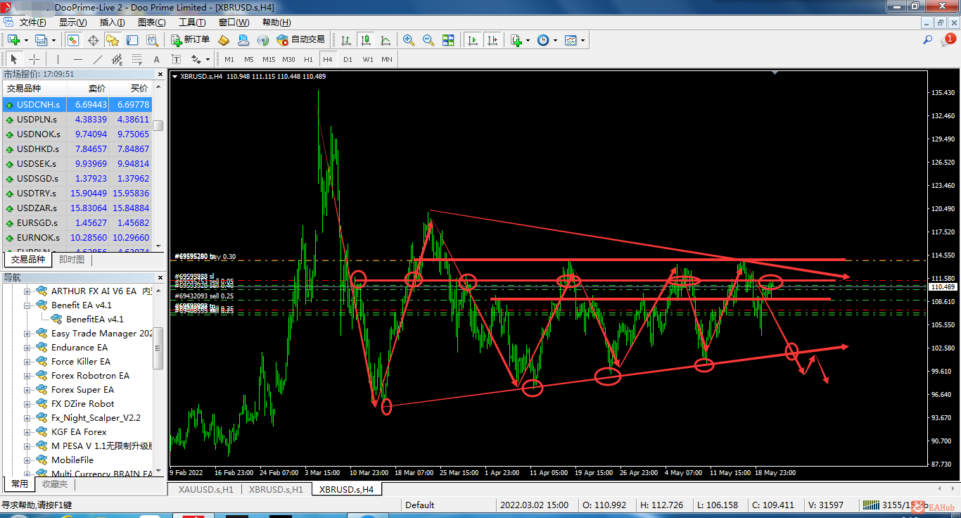Open the search magnifier icon
Viewport: 961px width, 518px height.
(x=928, y=40)
